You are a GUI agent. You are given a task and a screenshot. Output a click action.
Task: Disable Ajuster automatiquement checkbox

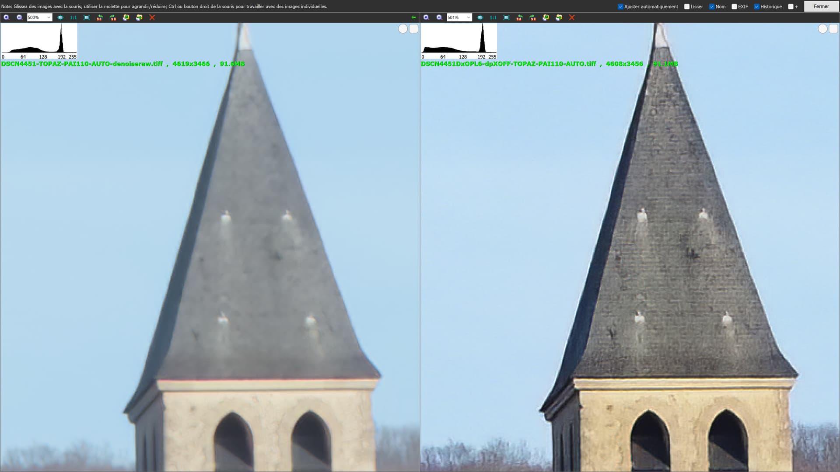620,7
